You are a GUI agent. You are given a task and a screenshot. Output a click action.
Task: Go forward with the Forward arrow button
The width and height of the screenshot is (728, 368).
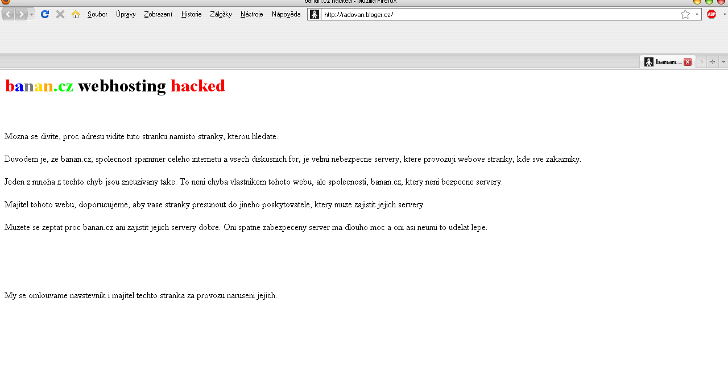click(22, 14)
